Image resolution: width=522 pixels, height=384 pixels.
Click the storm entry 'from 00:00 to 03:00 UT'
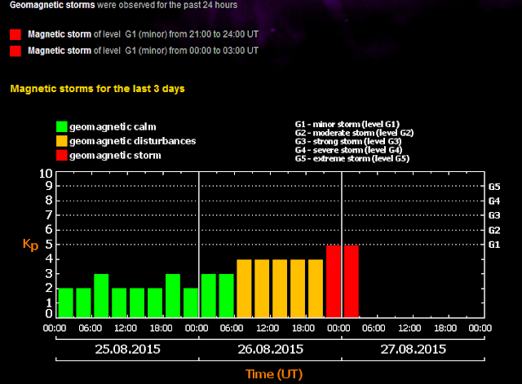144,51
